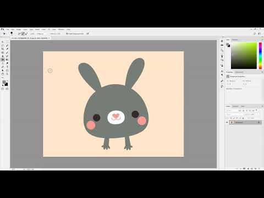This screenshot has width=264, height=198.
Task: Select the Brush tool
Action: pos(7,53)
